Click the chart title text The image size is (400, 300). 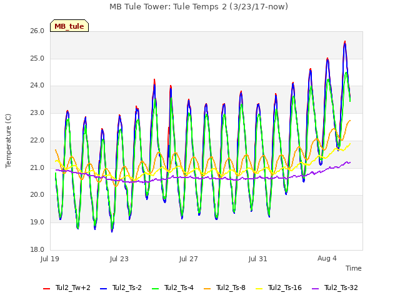(x=199, y=7)
